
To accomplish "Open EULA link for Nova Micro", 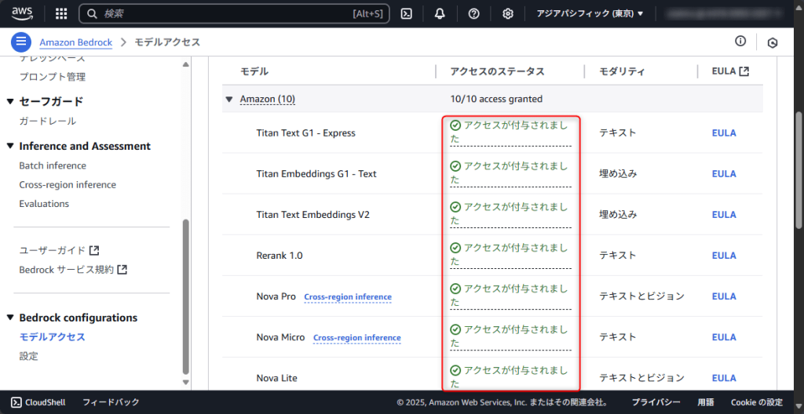I will pyautogui.click(x=724, y=337).
